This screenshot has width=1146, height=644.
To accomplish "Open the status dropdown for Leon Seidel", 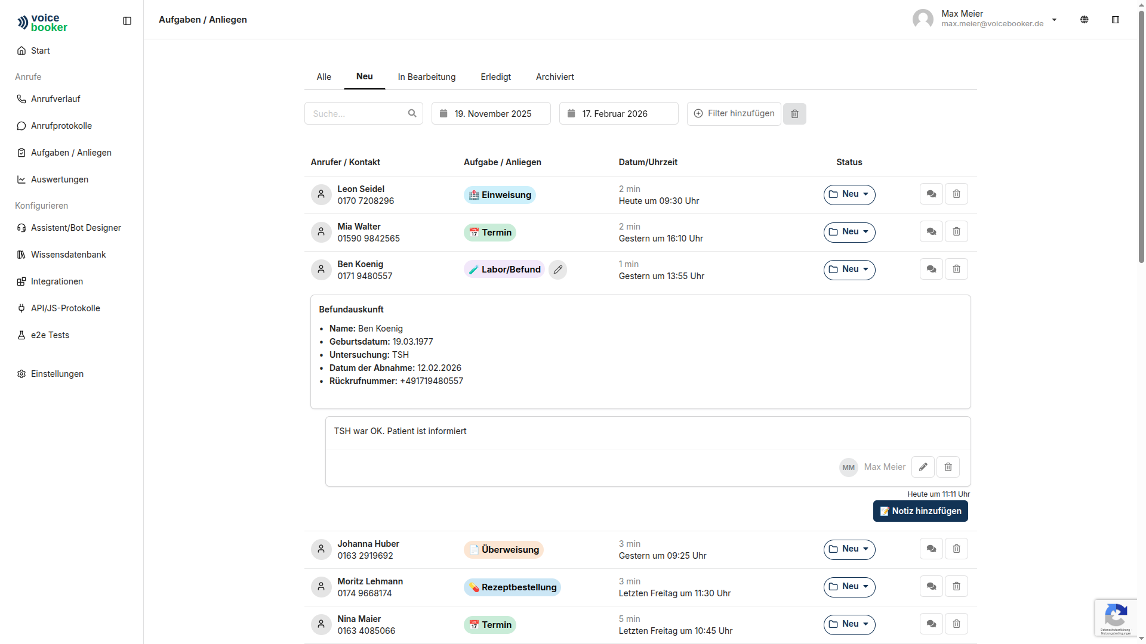I will (x=849, y=194).
